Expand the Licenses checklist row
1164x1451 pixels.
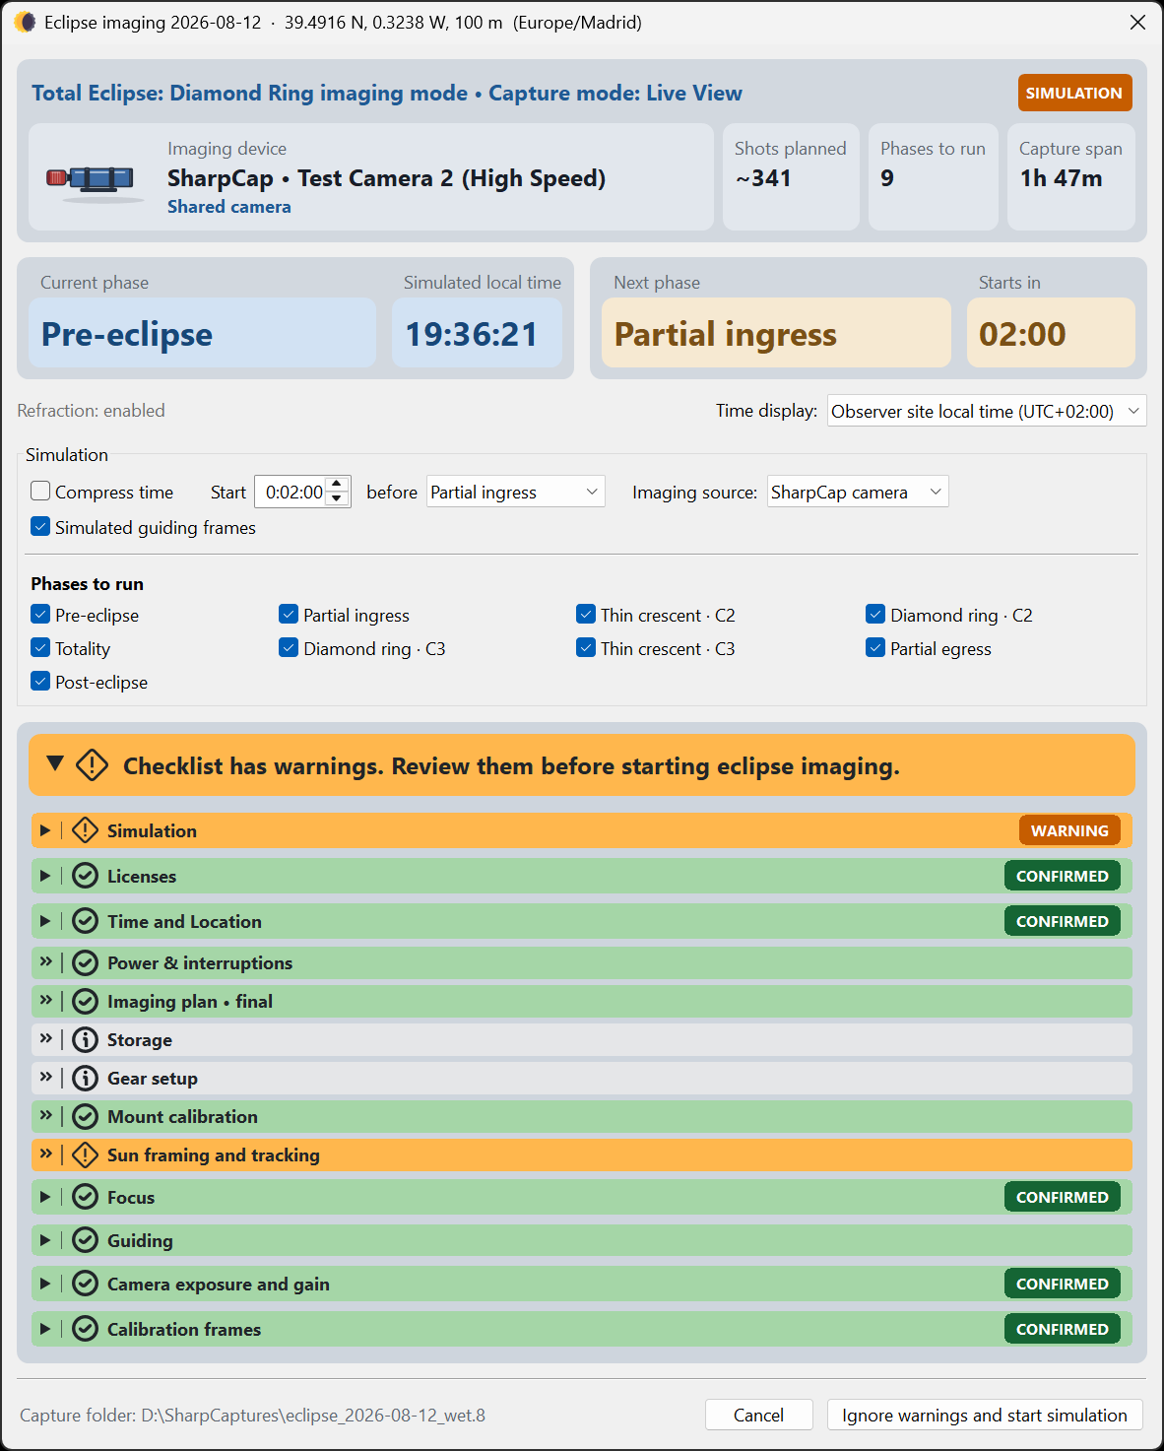45,876
